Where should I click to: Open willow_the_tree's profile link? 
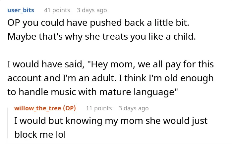[38, 108]
